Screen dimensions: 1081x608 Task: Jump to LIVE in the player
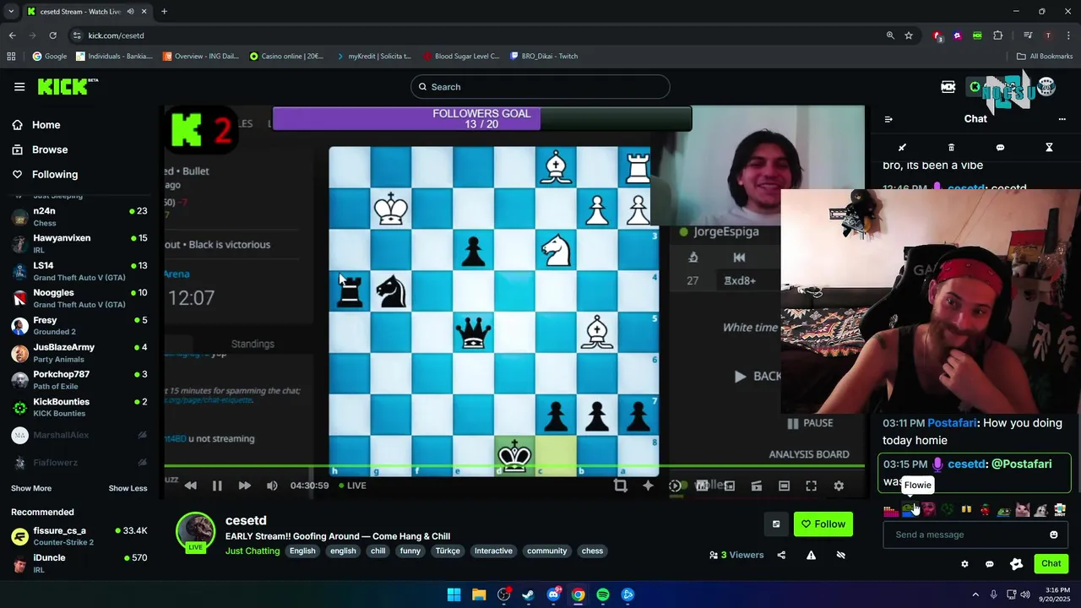[x=352, y=486]
